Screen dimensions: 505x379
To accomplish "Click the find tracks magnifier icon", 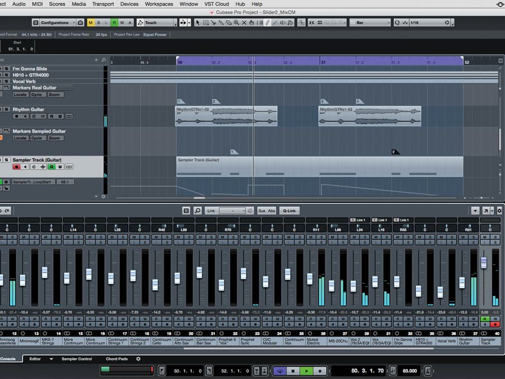I will 104,60.
